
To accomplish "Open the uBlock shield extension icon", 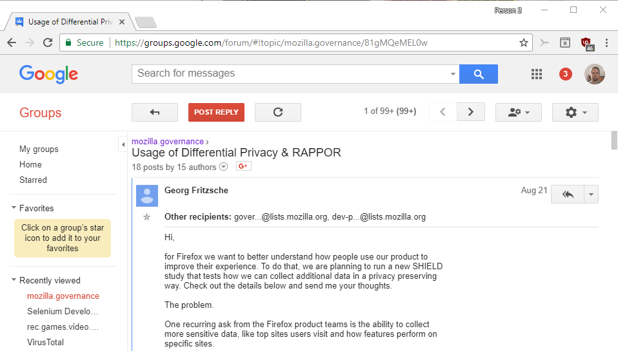I will coord(586,43).
